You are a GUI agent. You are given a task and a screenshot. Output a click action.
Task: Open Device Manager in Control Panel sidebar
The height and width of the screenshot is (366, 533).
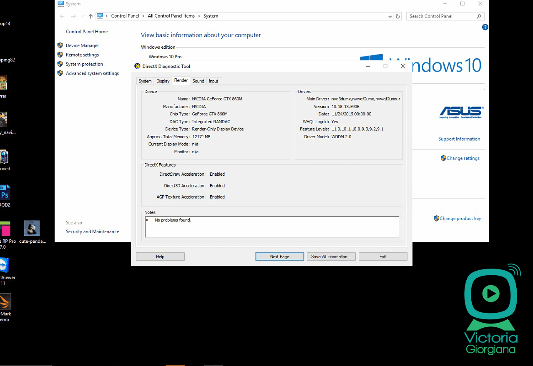(82, 45)
